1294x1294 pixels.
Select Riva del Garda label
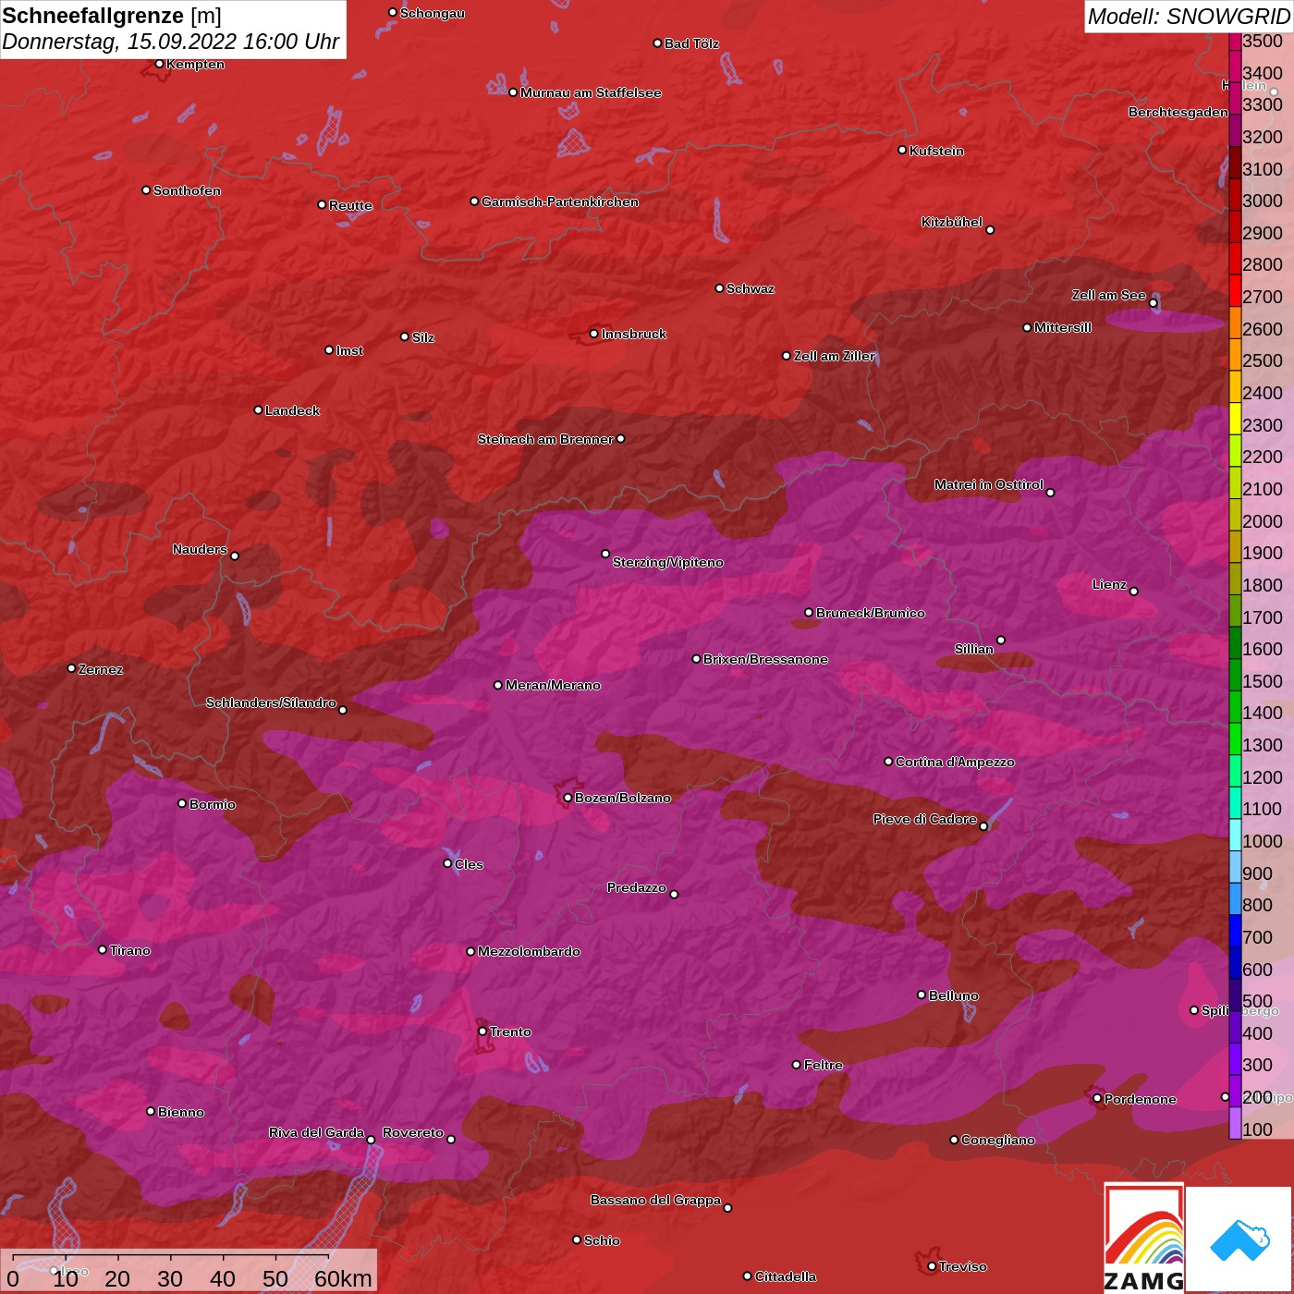tap(316, 1132)
